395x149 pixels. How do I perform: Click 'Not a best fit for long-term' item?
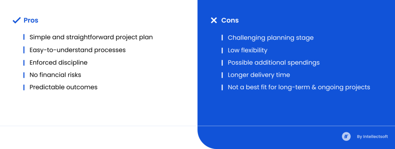pos(299,87)
